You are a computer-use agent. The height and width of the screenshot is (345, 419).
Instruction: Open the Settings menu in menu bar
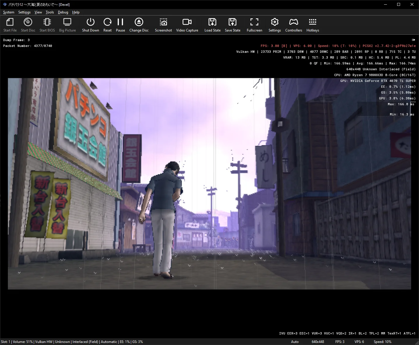(24, 12)
